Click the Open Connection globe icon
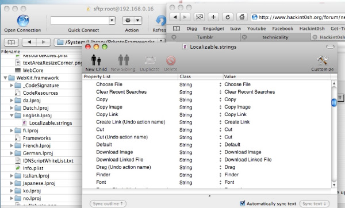This screenshot has height=208, width=345. pyautogui.click(x=23, y=21)
